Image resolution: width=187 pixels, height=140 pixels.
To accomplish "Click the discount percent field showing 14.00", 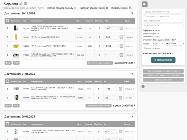I will pos(156,44).
